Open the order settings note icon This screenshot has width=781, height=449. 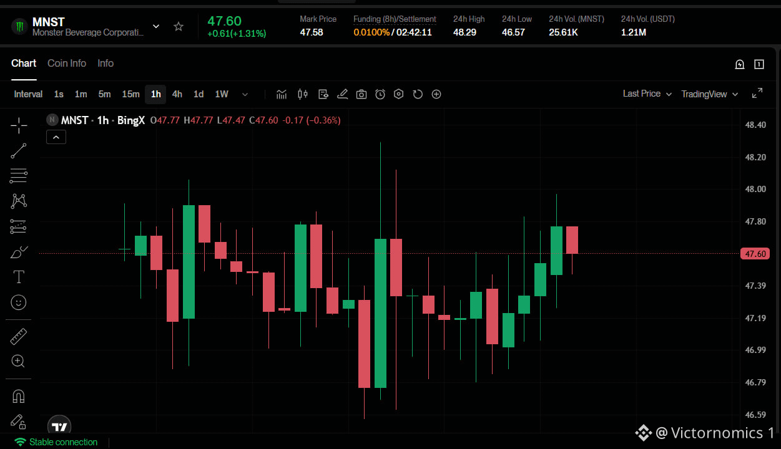[323, 94]
